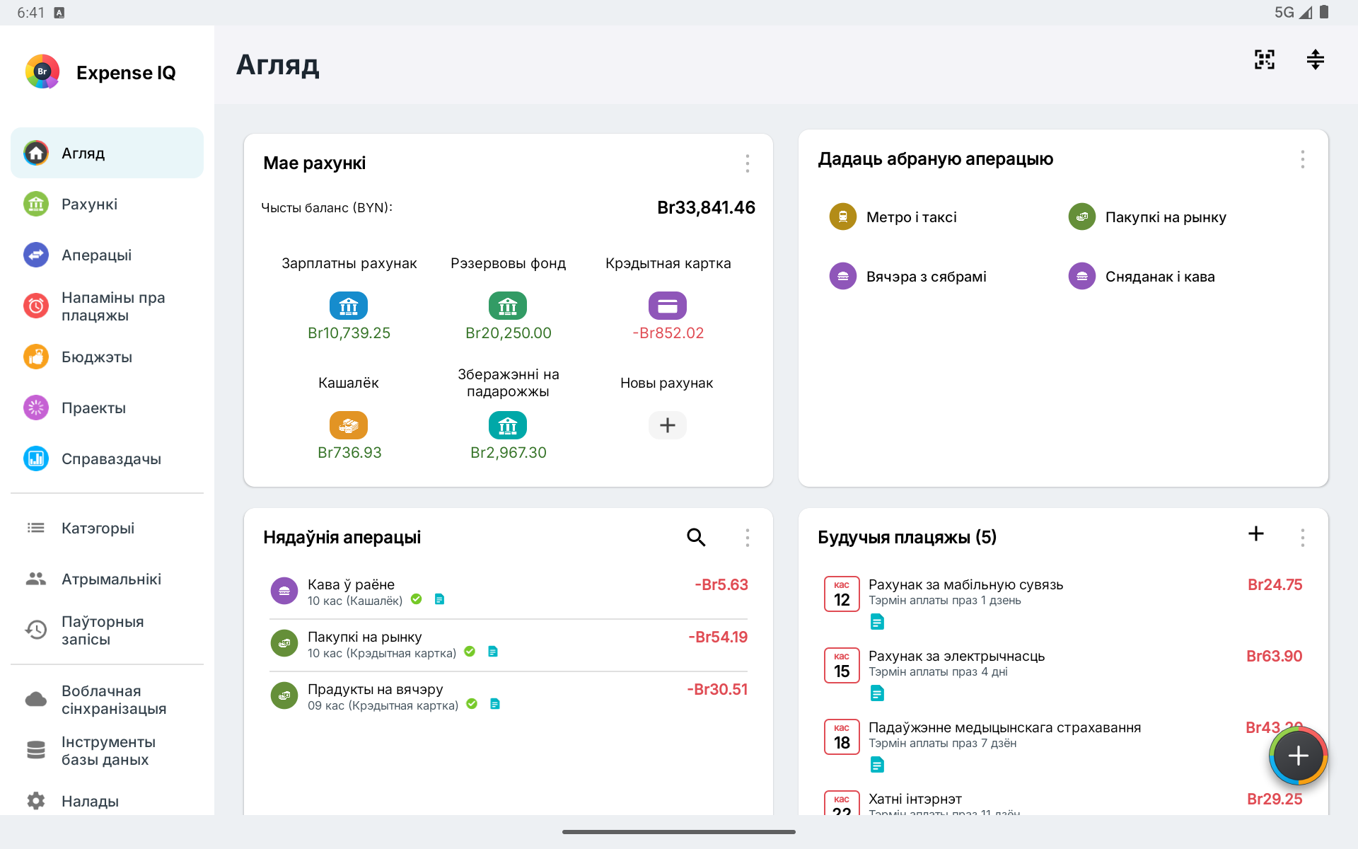Select Сняданак і кава favorite transaction
The image size is (1358, 849).
pos(1142,277)
